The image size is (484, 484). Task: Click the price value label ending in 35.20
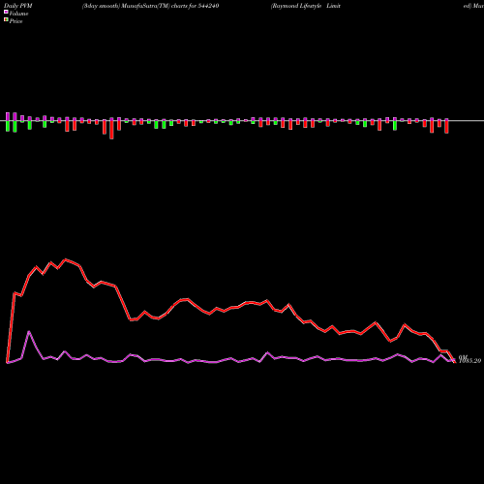[x=470, y=360]
